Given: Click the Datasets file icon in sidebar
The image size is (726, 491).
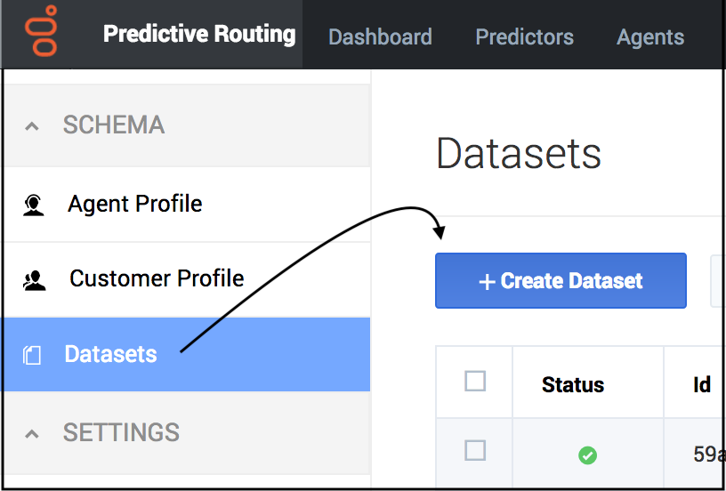Looking at the screenshot, I should click(32, 356).
